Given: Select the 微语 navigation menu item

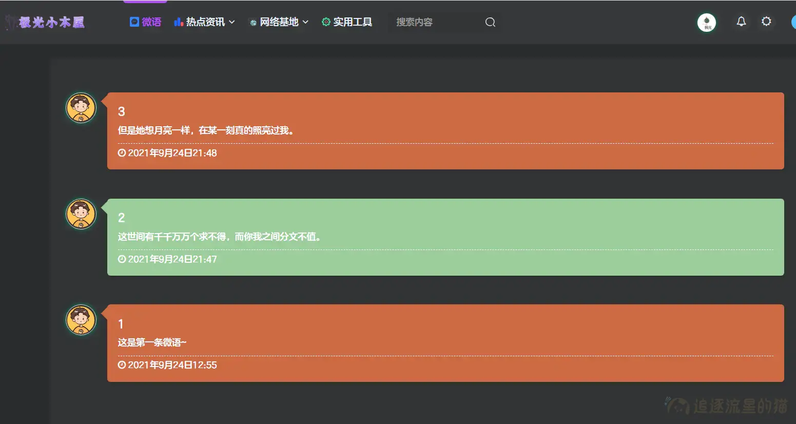Looking at the screenshot, I should pyautogui.click(x=145, y=22).
